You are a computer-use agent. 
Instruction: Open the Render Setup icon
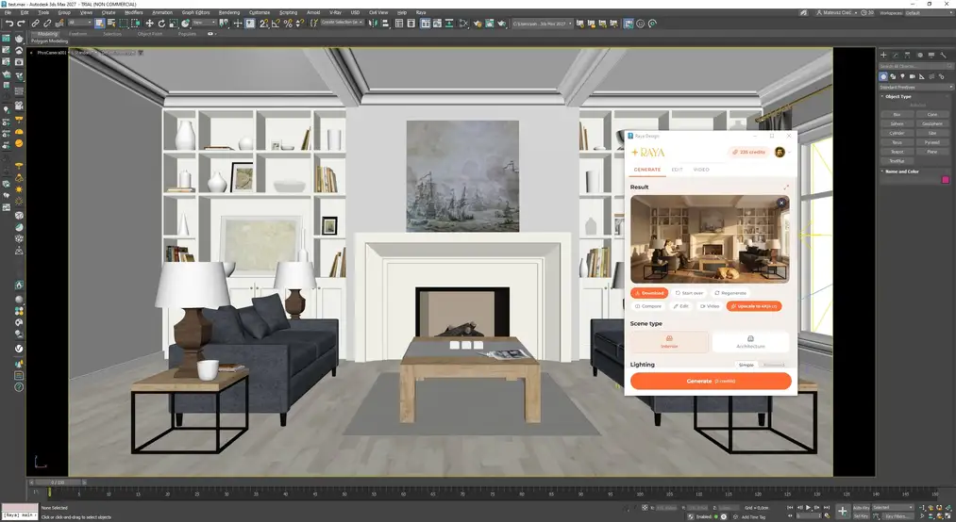[x=478, y=24]
